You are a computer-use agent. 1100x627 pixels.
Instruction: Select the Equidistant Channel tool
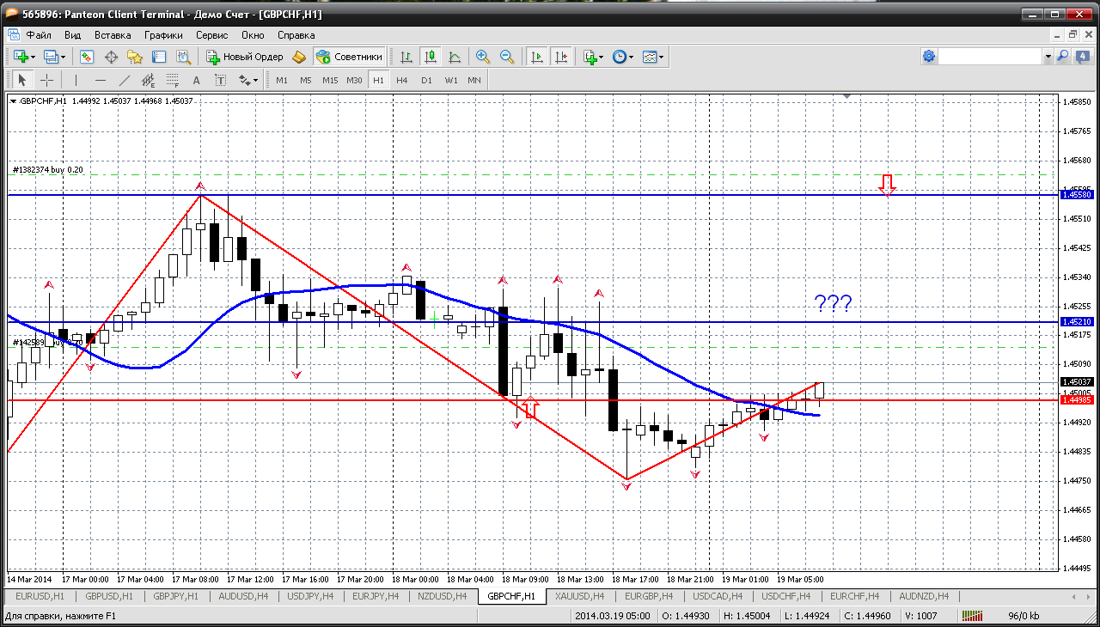pos(148,80)
